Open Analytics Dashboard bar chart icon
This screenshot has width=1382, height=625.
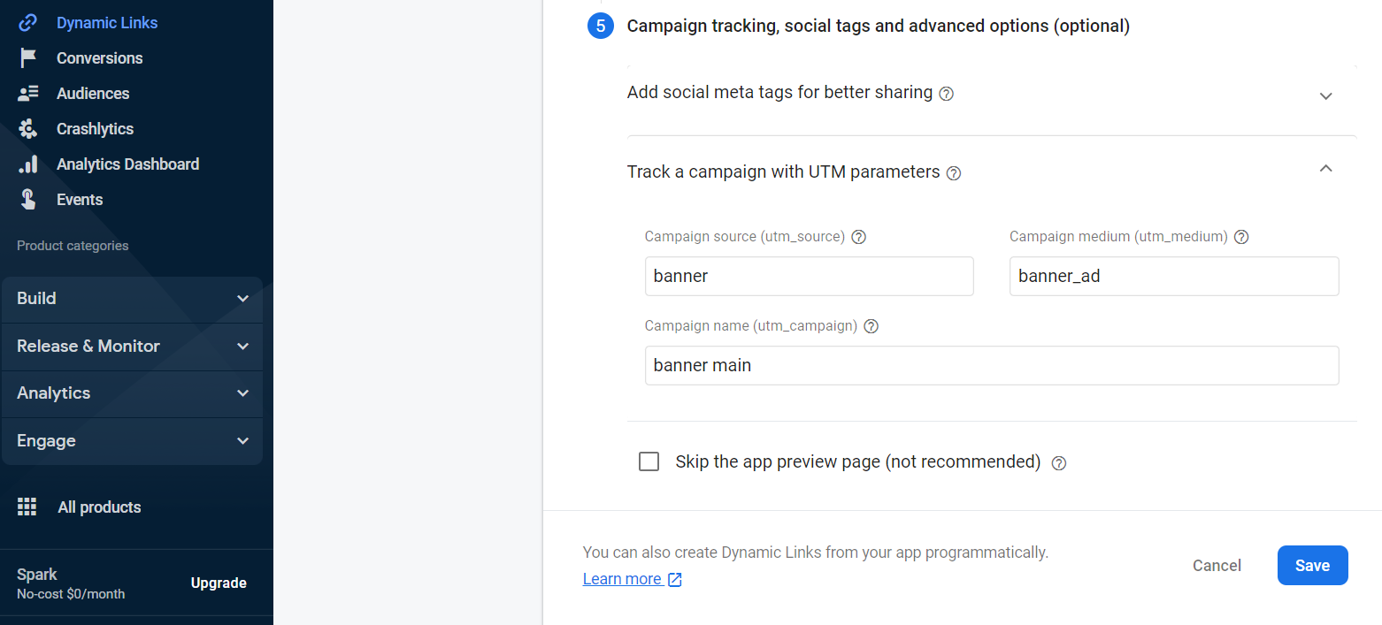pos(28,164)
